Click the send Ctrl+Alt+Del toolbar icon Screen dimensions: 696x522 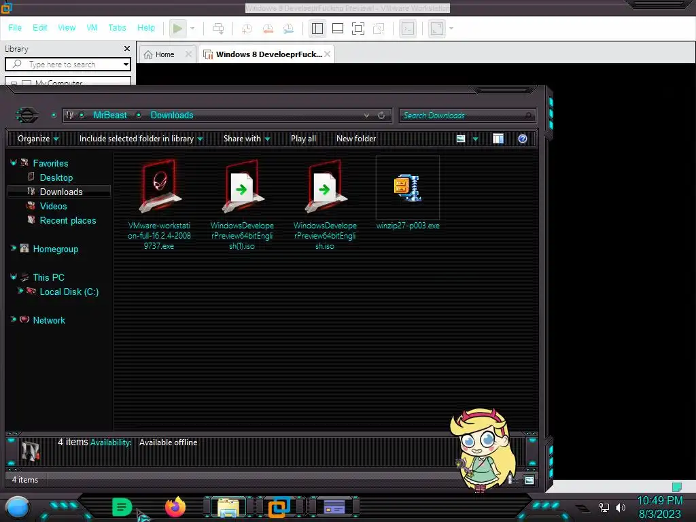coord(218,29)
